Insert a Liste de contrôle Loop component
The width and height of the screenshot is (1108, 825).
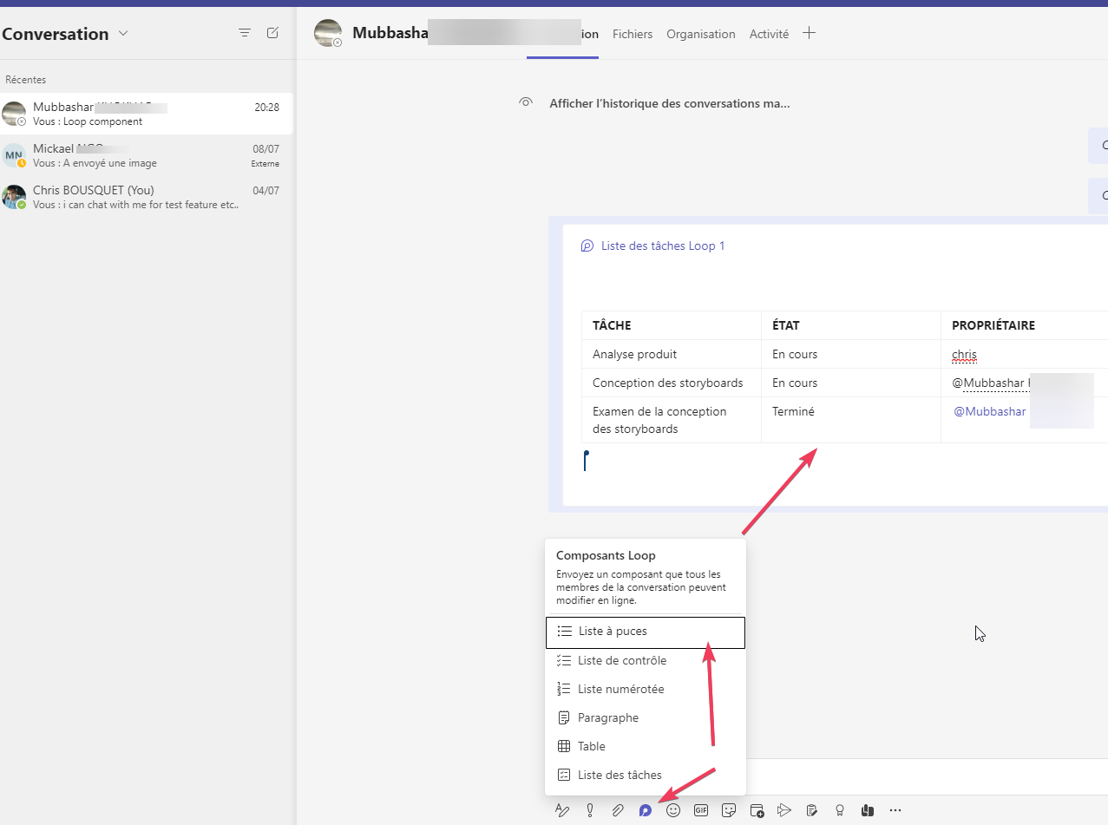click(646, 660)
